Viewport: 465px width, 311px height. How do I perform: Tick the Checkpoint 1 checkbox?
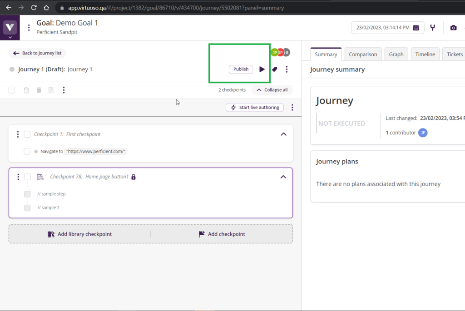27,134
